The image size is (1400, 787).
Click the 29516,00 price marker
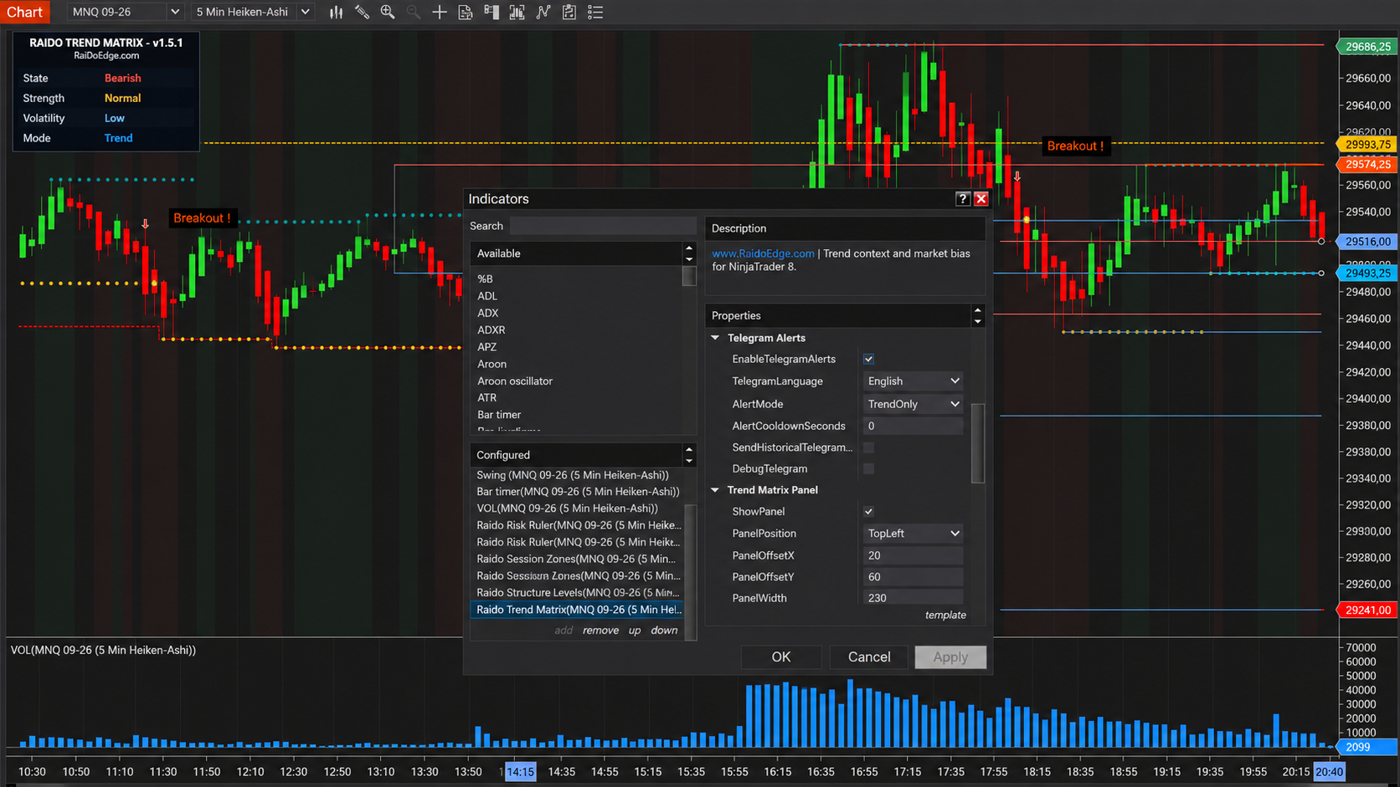[1367, 241]
